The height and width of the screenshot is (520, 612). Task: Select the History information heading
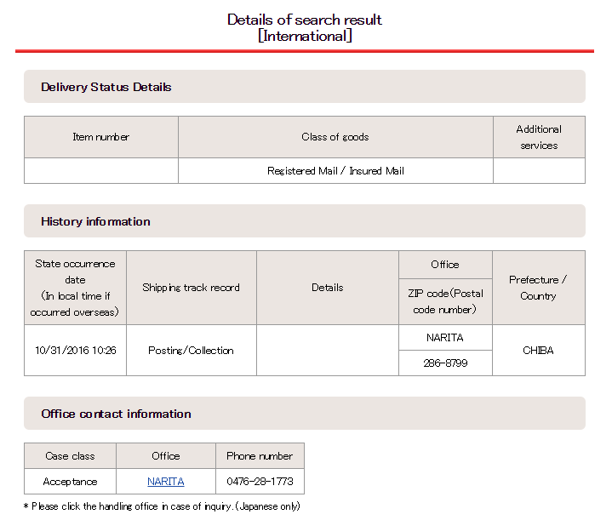tap(95, 221)
